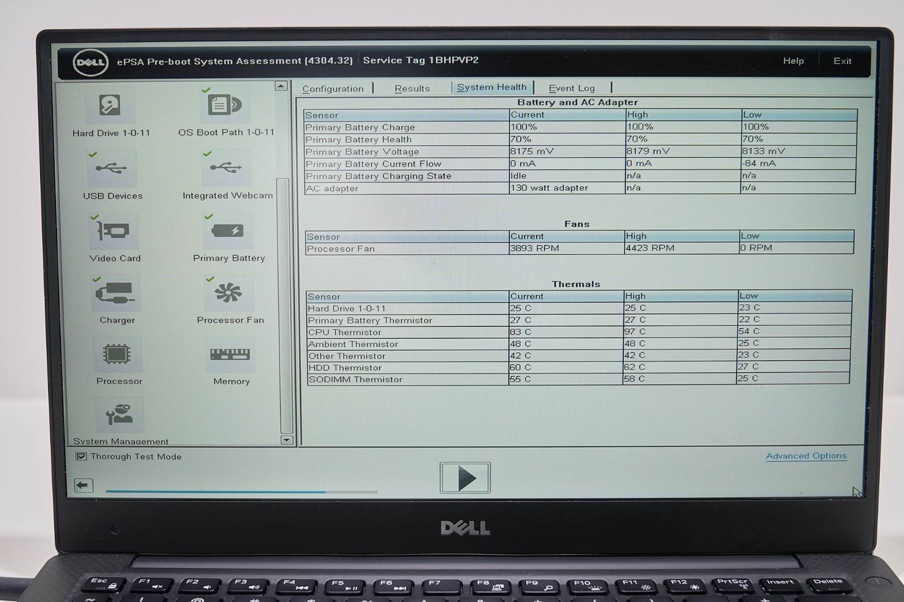Click the Dell logo in header
This screenshot has width=904, height=602.
click(x=90, y=62)
